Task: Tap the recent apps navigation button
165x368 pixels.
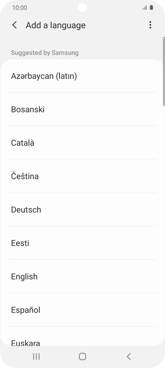Action: coord(36,356)
